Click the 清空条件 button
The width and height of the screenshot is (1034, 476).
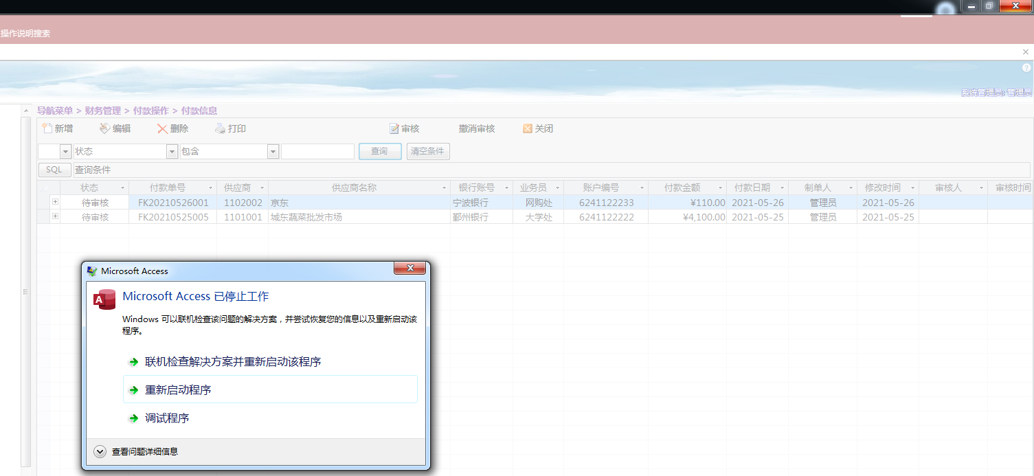click(428, 151)
